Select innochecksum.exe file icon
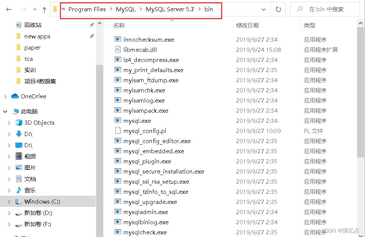 coord(118,39)
